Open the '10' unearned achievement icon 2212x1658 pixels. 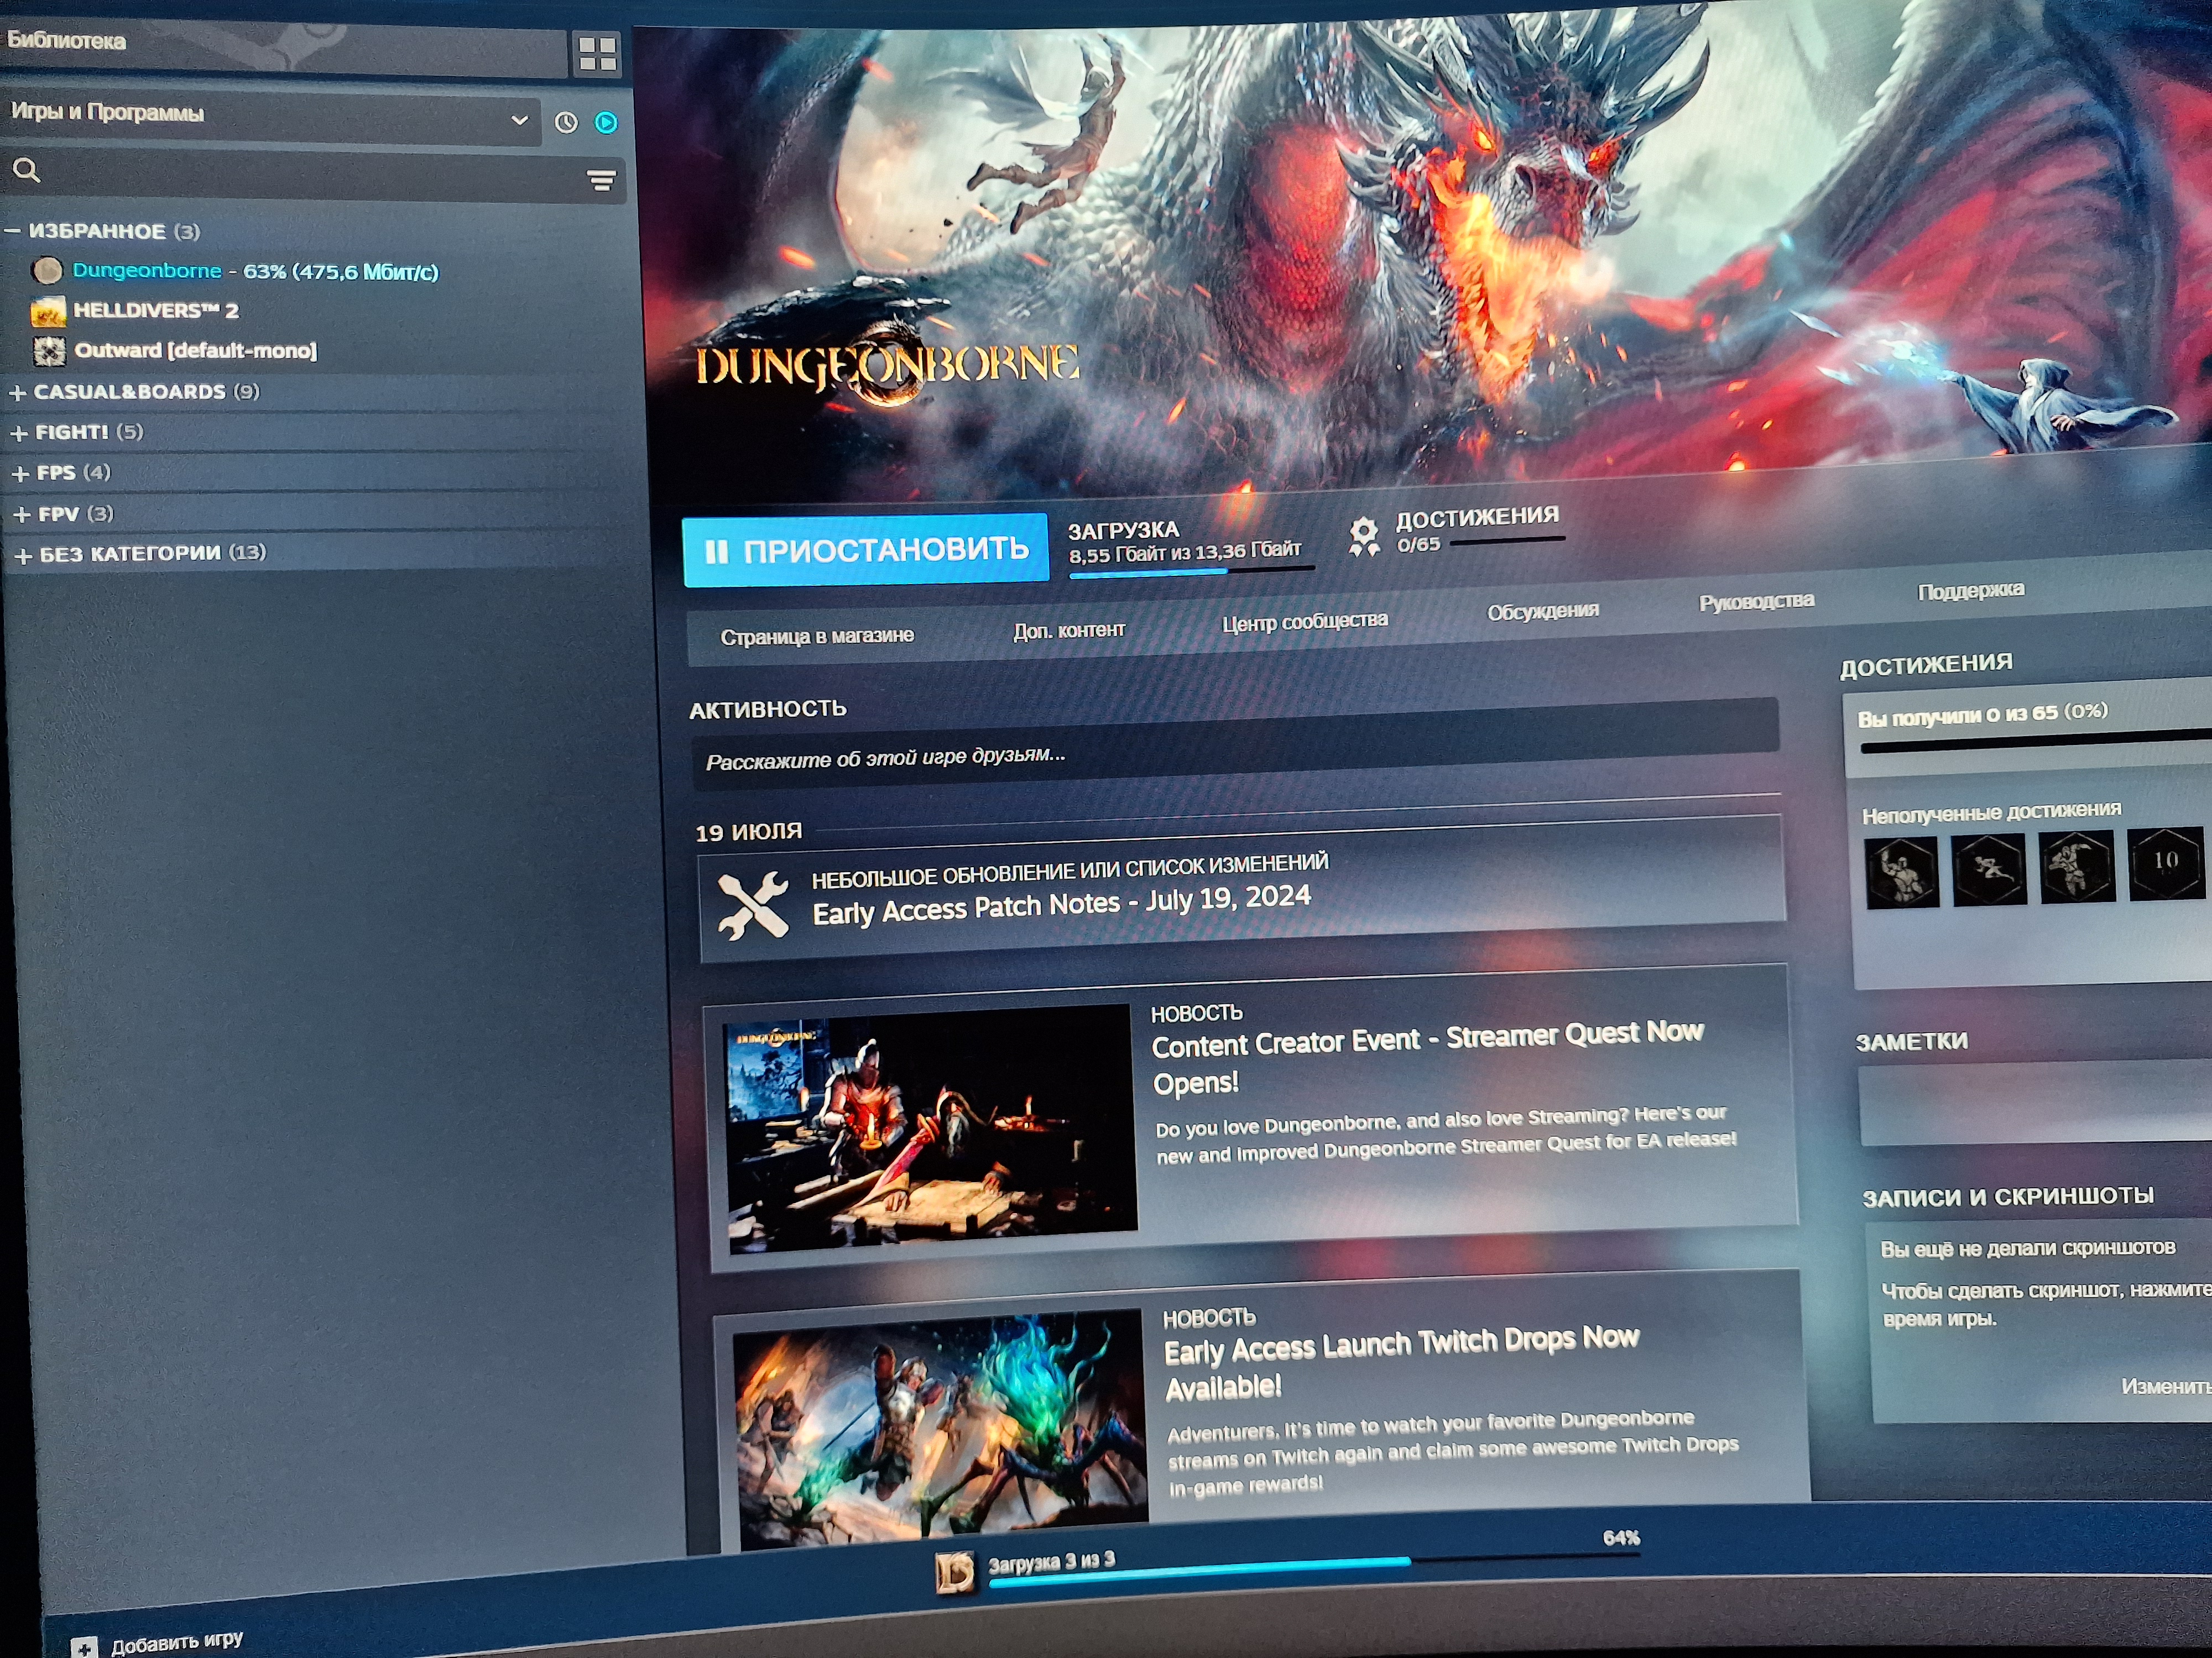(x=2166, y=863)
